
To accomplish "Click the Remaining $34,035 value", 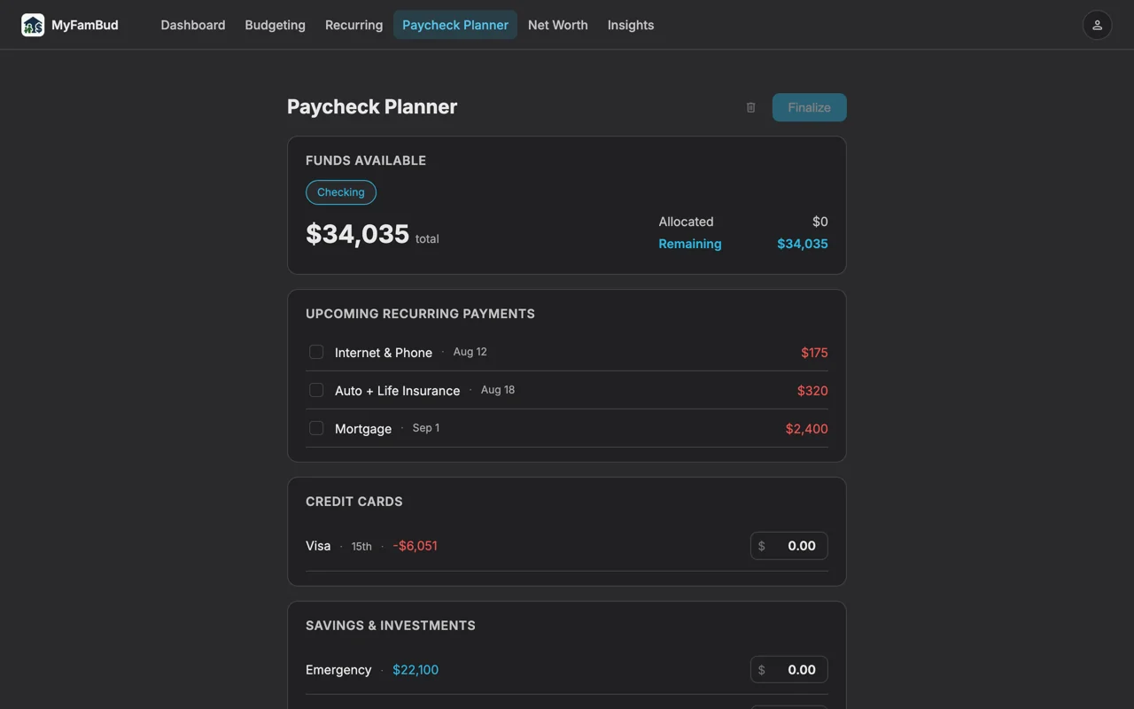I will tap(803, 244).
